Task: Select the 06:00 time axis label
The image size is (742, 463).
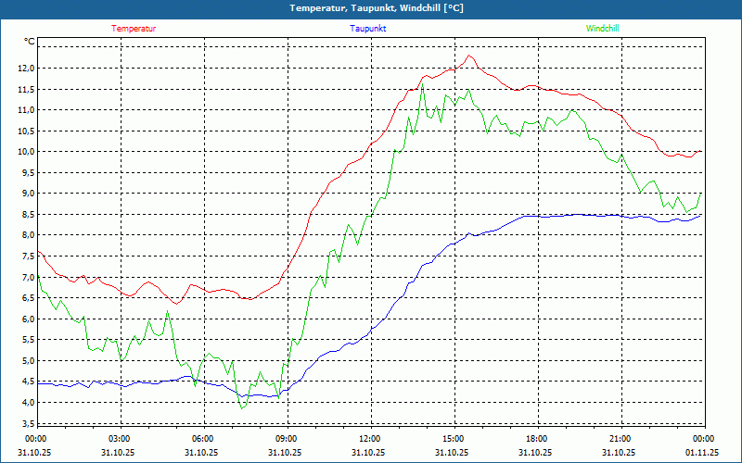Action: (202, 439)
